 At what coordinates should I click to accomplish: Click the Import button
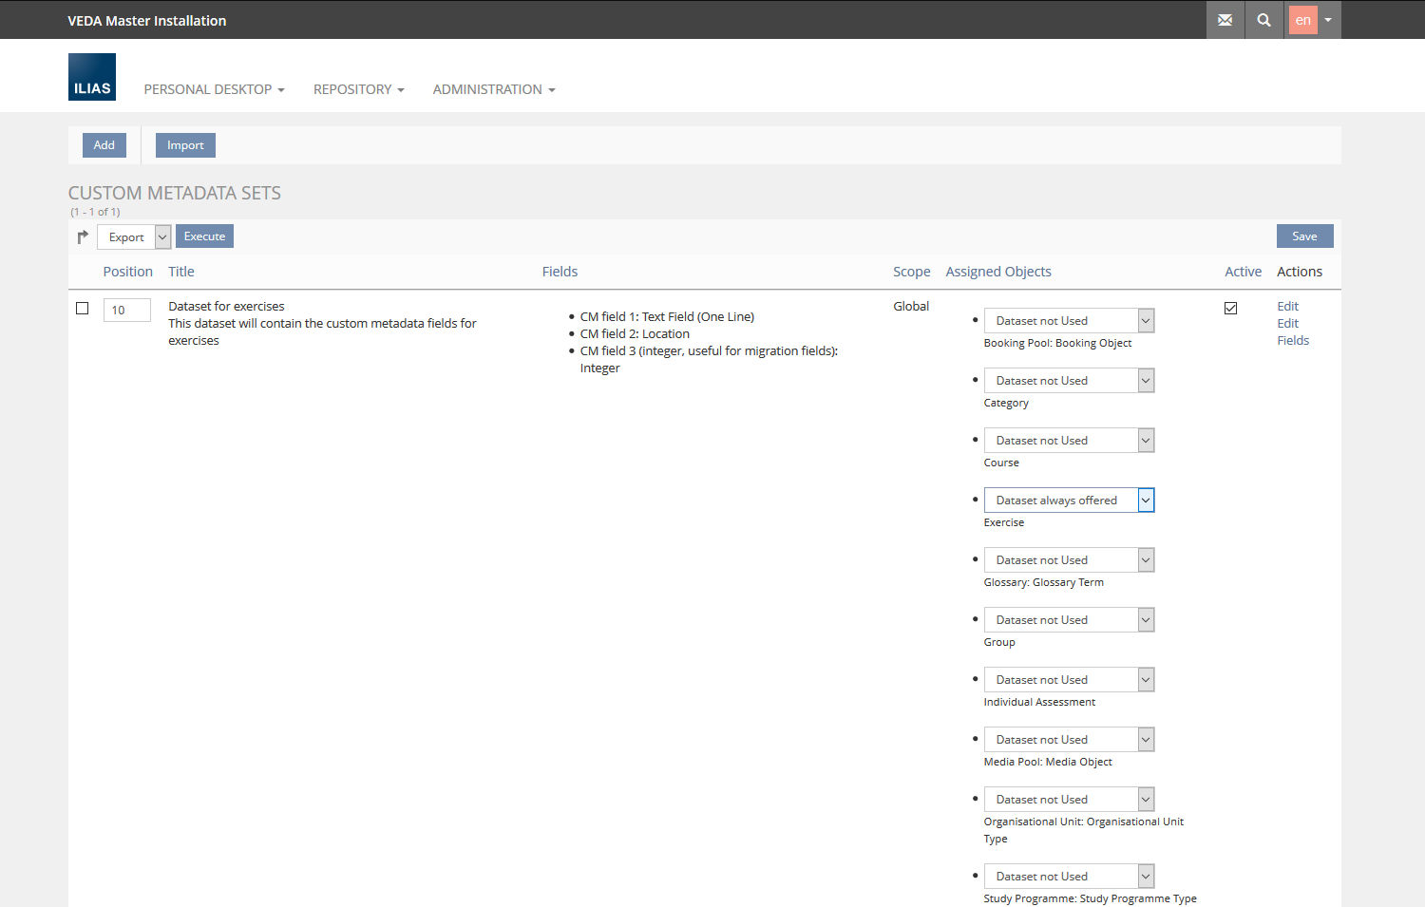[x=185, y=145]
